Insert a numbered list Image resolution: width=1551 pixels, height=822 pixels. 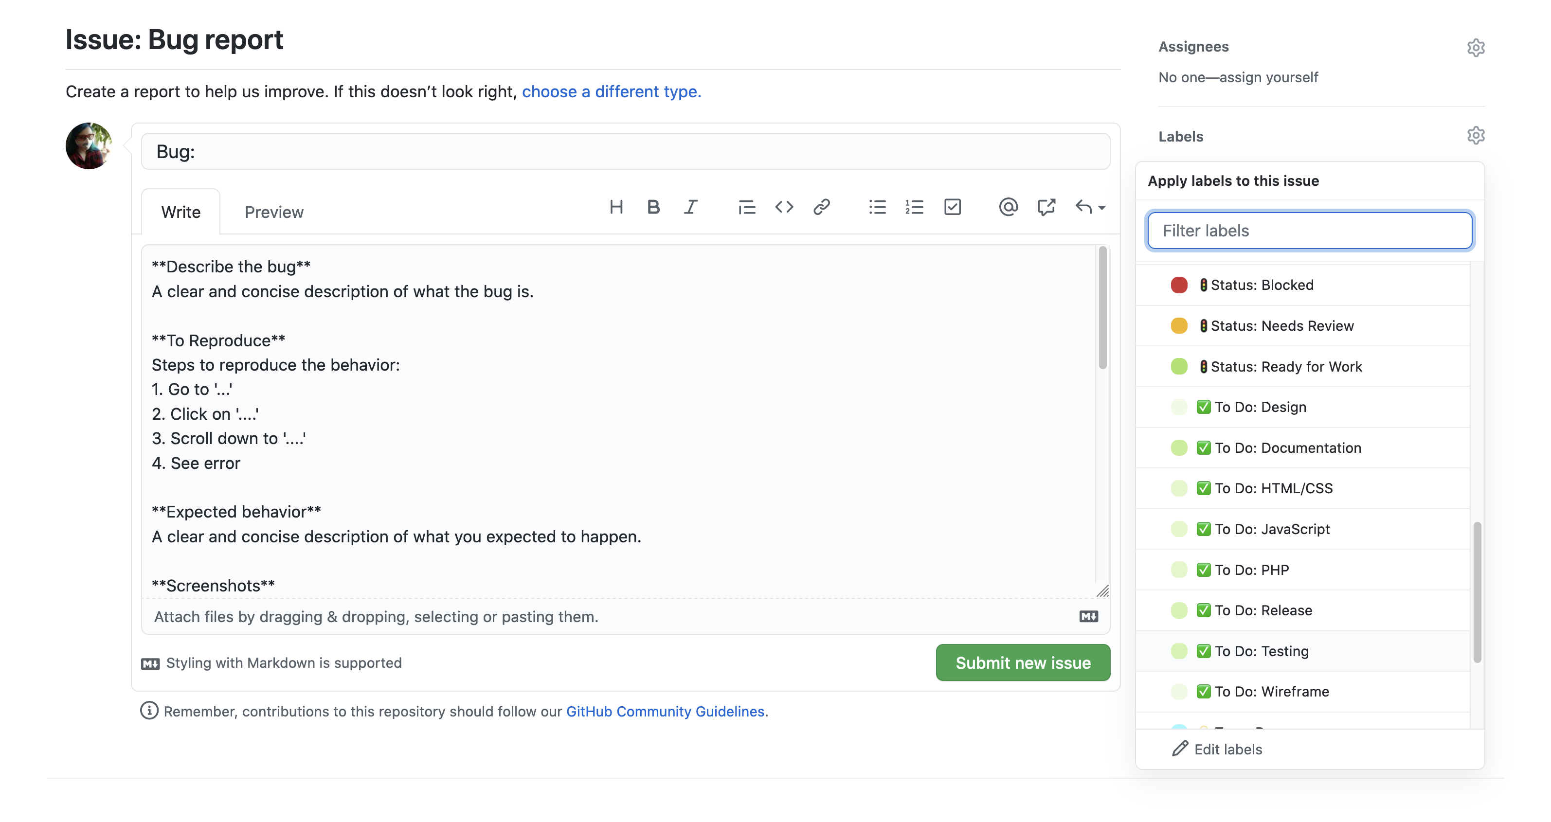[x=915, y=208]
